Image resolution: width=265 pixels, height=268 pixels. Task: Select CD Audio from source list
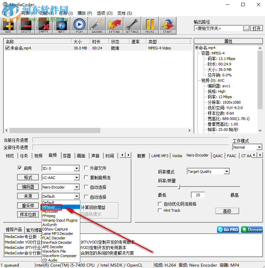61,260
